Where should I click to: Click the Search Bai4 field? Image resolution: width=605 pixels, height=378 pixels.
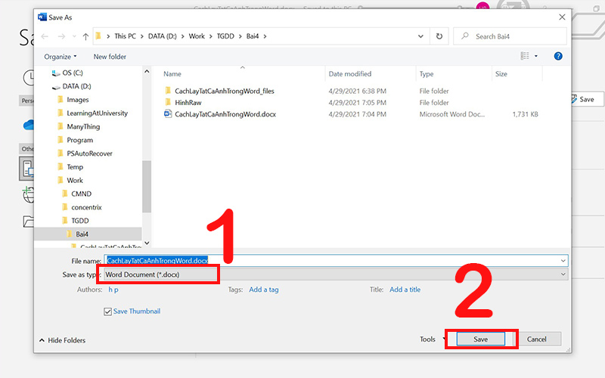coord(510,36)
